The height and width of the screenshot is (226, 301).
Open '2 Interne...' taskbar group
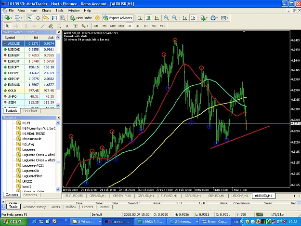(x=183, y=222)
